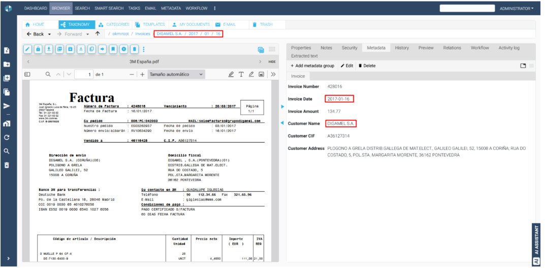Zoom in with the PDF plus icon

pyautogui.click(x=142, y=75)
